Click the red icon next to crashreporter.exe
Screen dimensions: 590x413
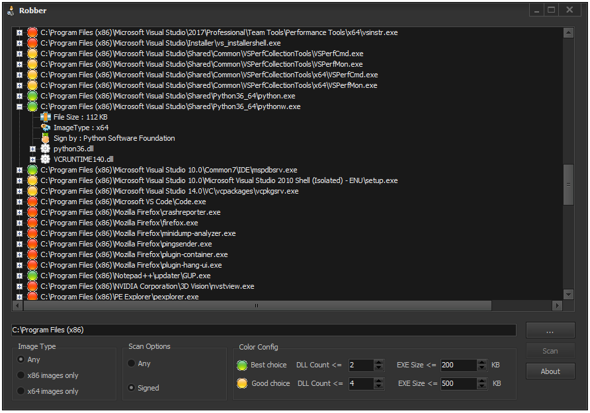tap(32, 212)
